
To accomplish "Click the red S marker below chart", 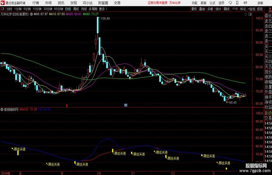I will click(67, 105).
